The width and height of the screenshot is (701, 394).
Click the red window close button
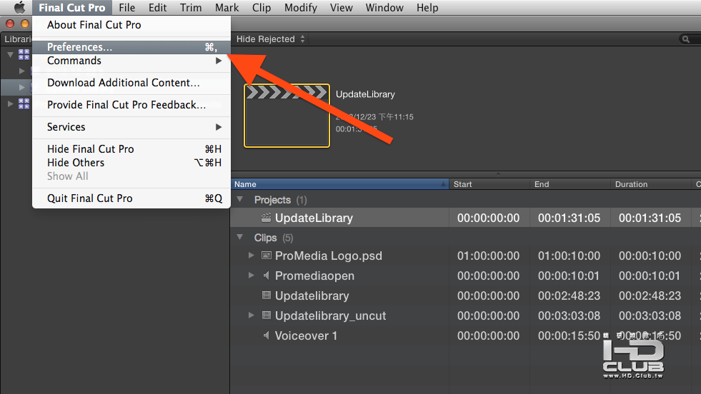(10, 24)
